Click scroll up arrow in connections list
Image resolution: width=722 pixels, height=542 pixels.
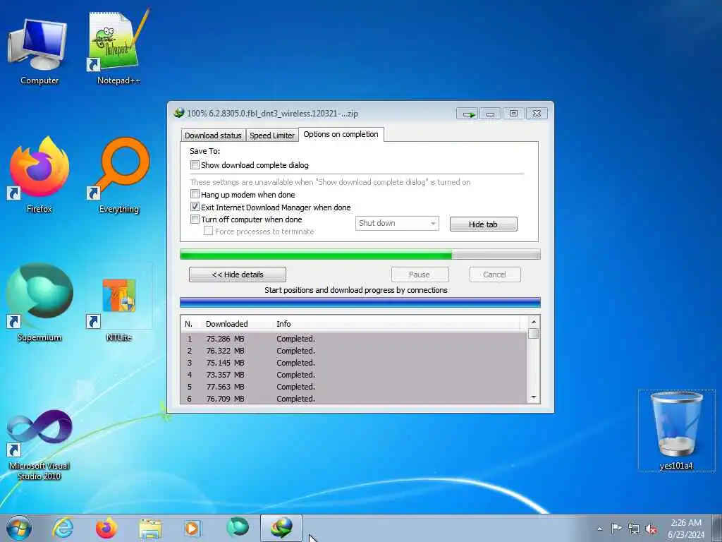[x=534, y=322]
